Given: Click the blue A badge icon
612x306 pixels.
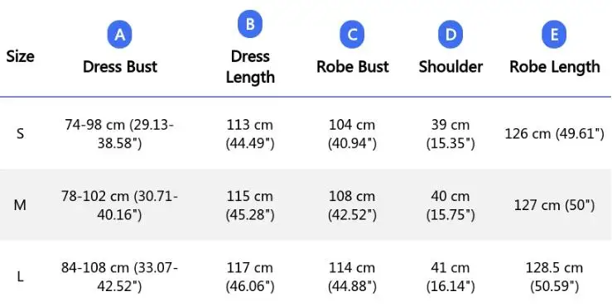Looking at the screenshot, I should click(x=120, y=34).
